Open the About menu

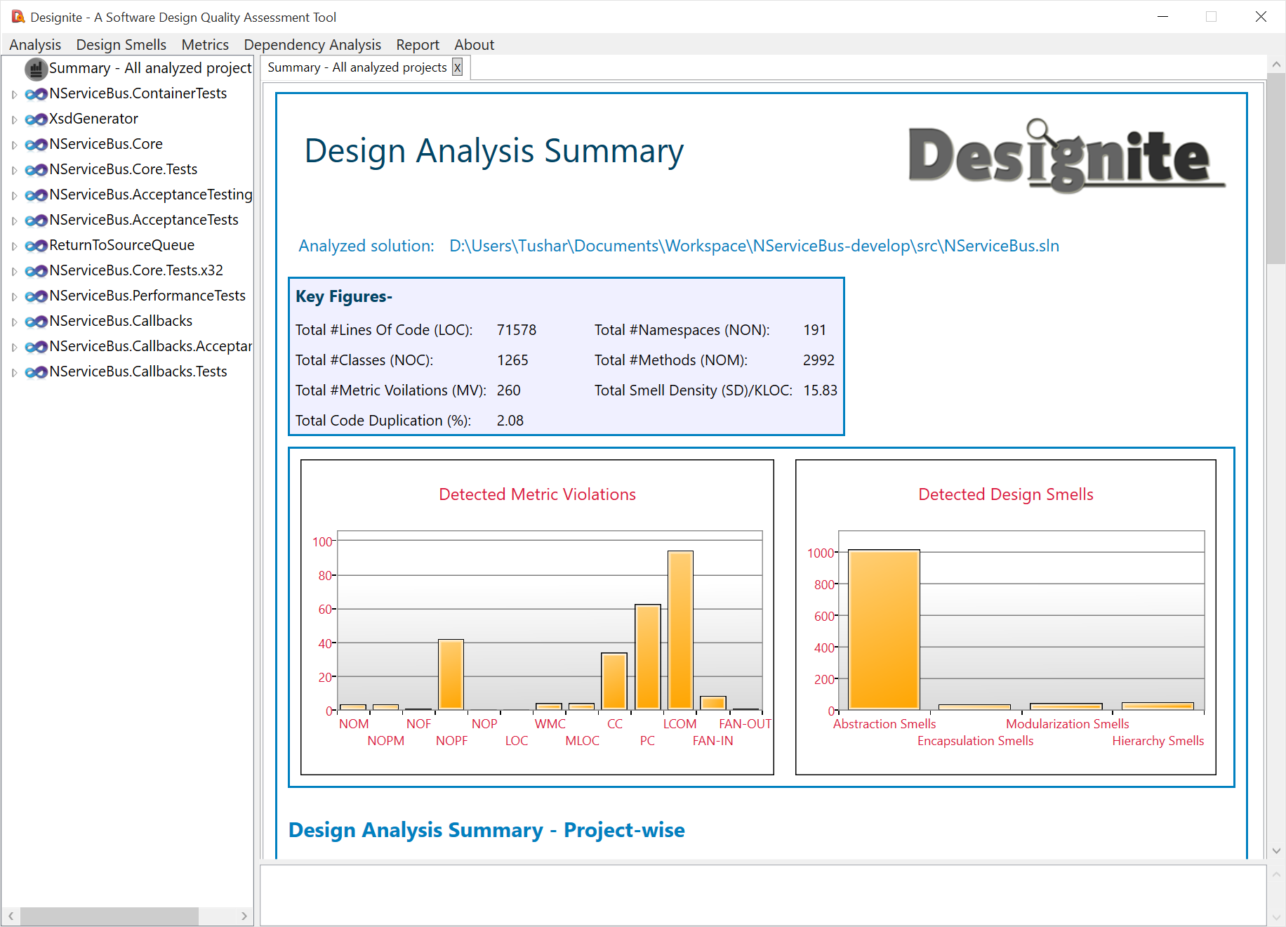point(474,45)
